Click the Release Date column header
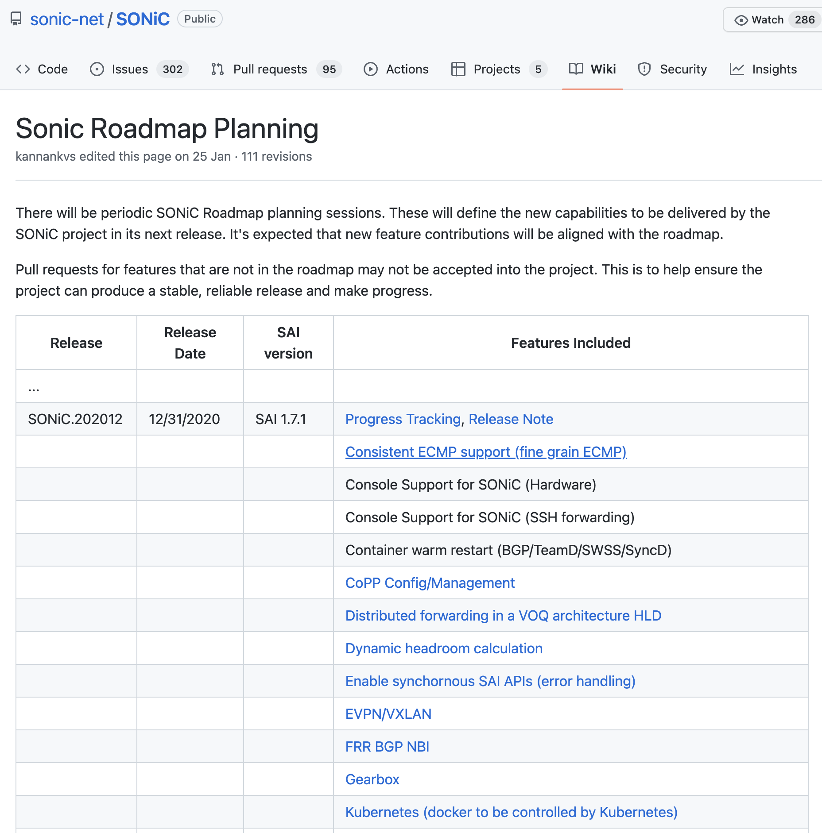 190,343
